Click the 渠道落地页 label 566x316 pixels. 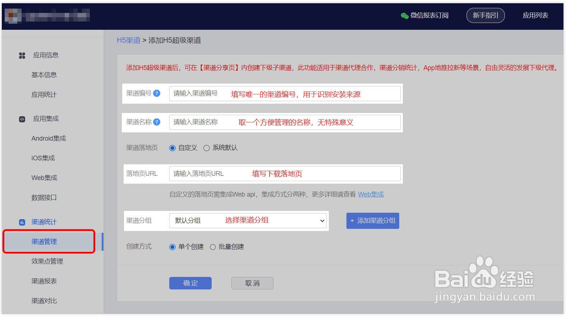click(x=142, y=148)
